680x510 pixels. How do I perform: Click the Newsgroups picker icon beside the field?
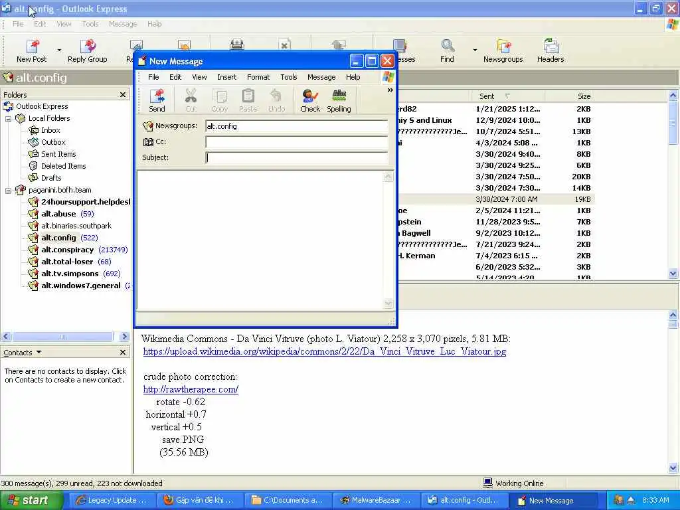tap(148, 126)
